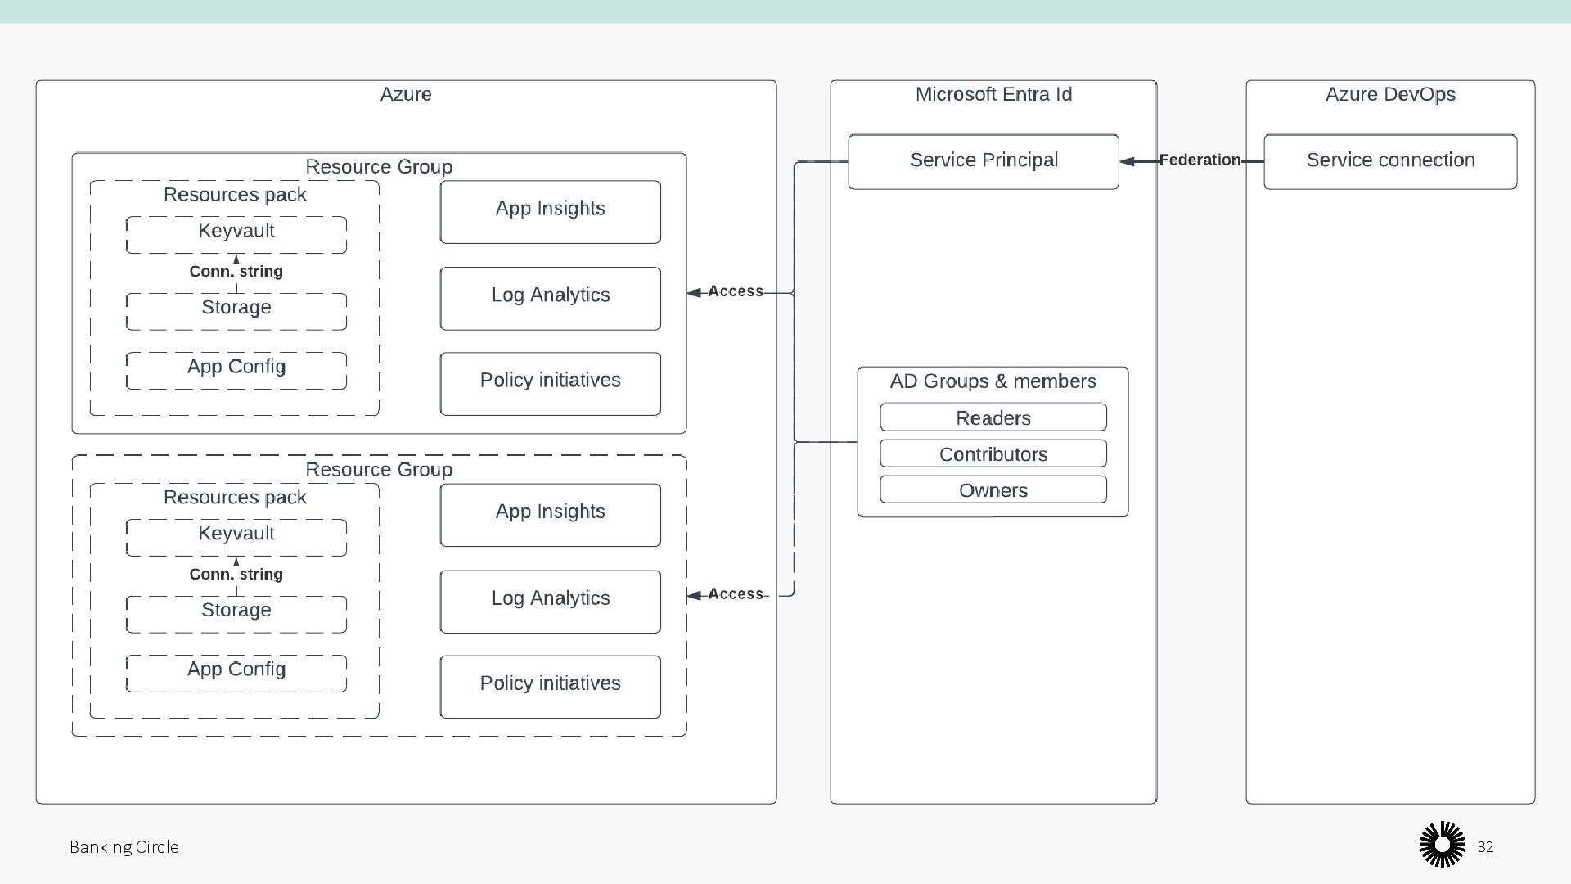This screenshot has height=884, width=1571.
Task: Click the Azure DevOps container title
Action: pyautogui.click(x=1389, y=95)
